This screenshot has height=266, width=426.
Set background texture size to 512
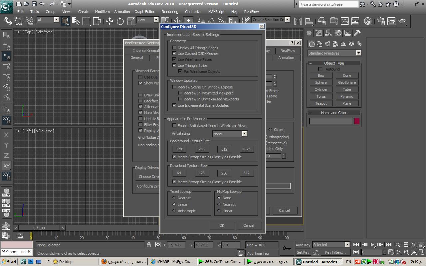point(224,149)
